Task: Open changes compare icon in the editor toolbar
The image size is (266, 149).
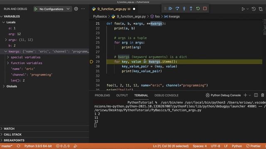Action: (261, 9)
